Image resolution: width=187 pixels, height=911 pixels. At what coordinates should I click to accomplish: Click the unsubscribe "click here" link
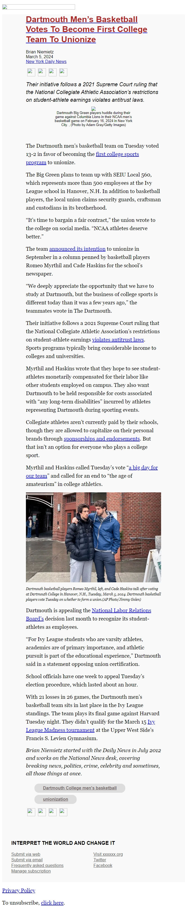click(52, 902)
